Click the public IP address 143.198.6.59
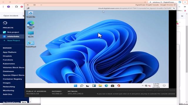 pyautogui.click(x=33, y=94)
